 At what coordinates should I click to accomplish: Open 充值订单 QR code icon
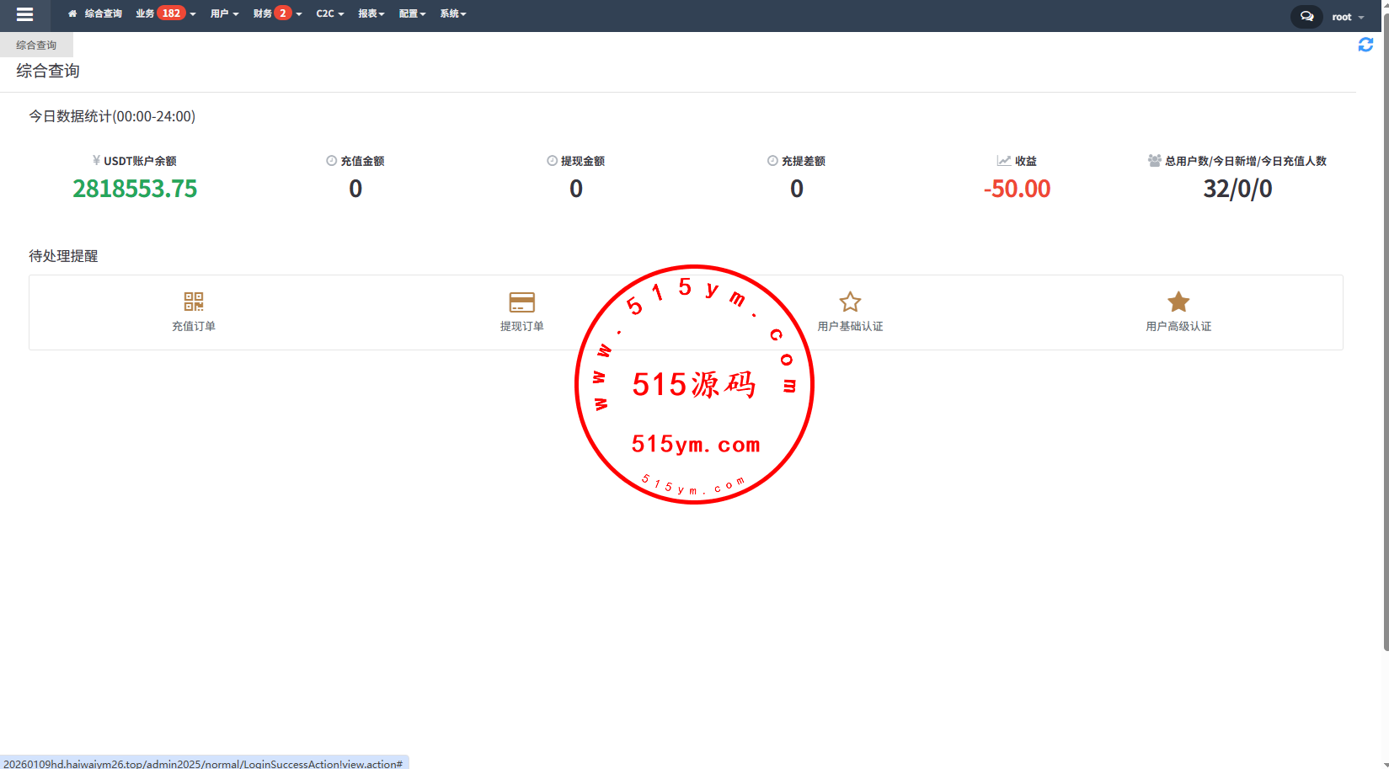(x=194, y=302)
